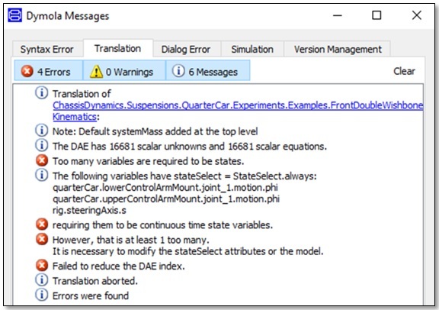
Task: Click the error icon beside 'requiring them to be'
Action: pos(42,224)
